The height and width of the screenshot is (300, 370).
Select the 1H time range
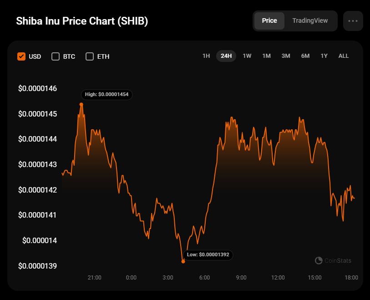(x=206, y=56)
